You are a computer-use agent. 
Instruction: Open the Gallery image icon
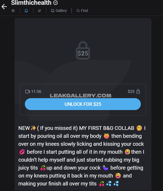pyautogui.click(x=53, y=11)
